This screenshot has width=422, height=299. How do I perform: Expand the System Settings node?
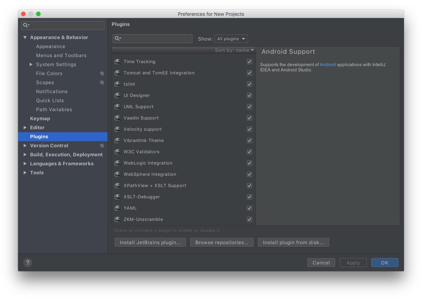click(31, 65)
